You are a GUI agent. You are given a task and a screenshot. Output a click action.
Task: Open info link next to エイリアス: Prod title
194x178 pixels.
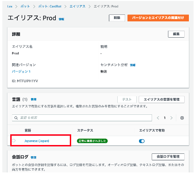pyautogui.click(x=61, y=19)
